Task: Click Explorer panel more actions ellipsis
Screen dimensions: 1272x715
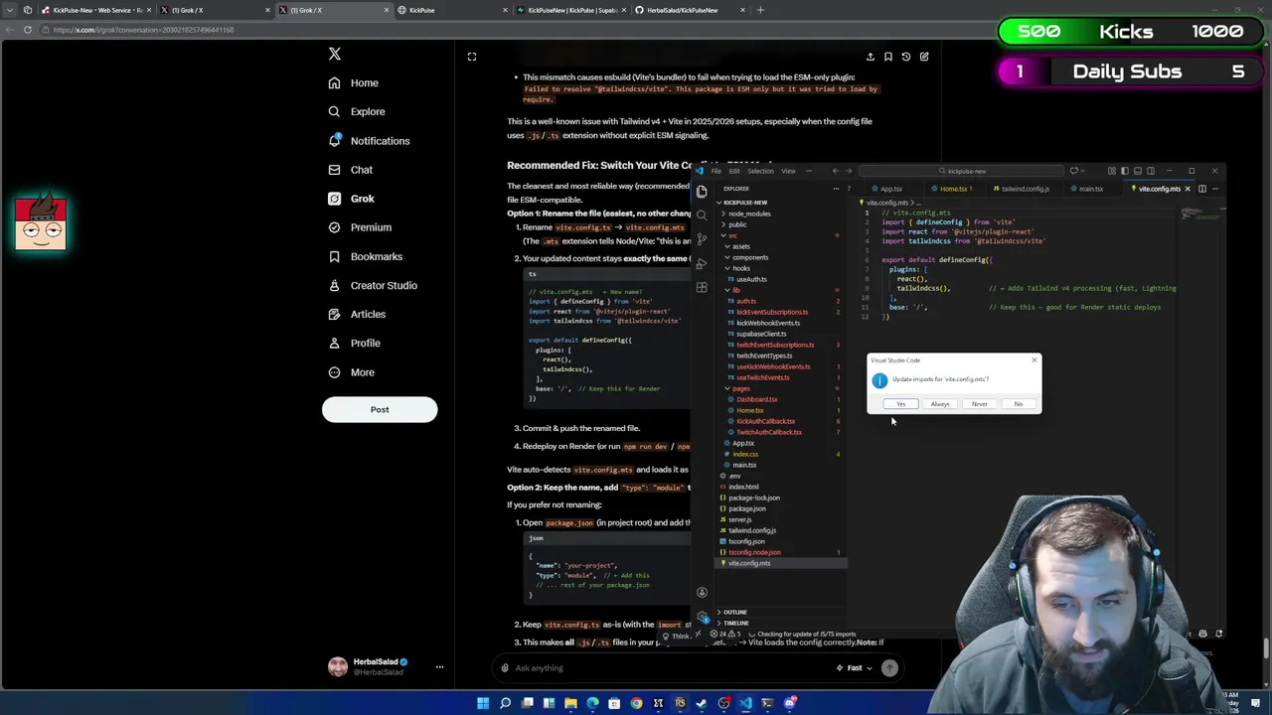Action: point(836,189)
